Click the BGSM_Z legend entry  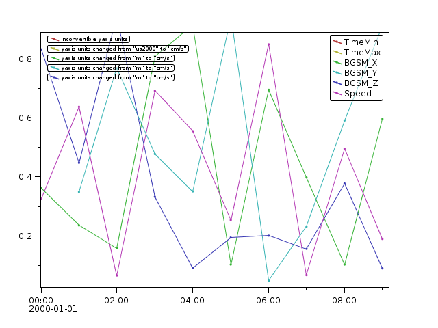[361, 83]
